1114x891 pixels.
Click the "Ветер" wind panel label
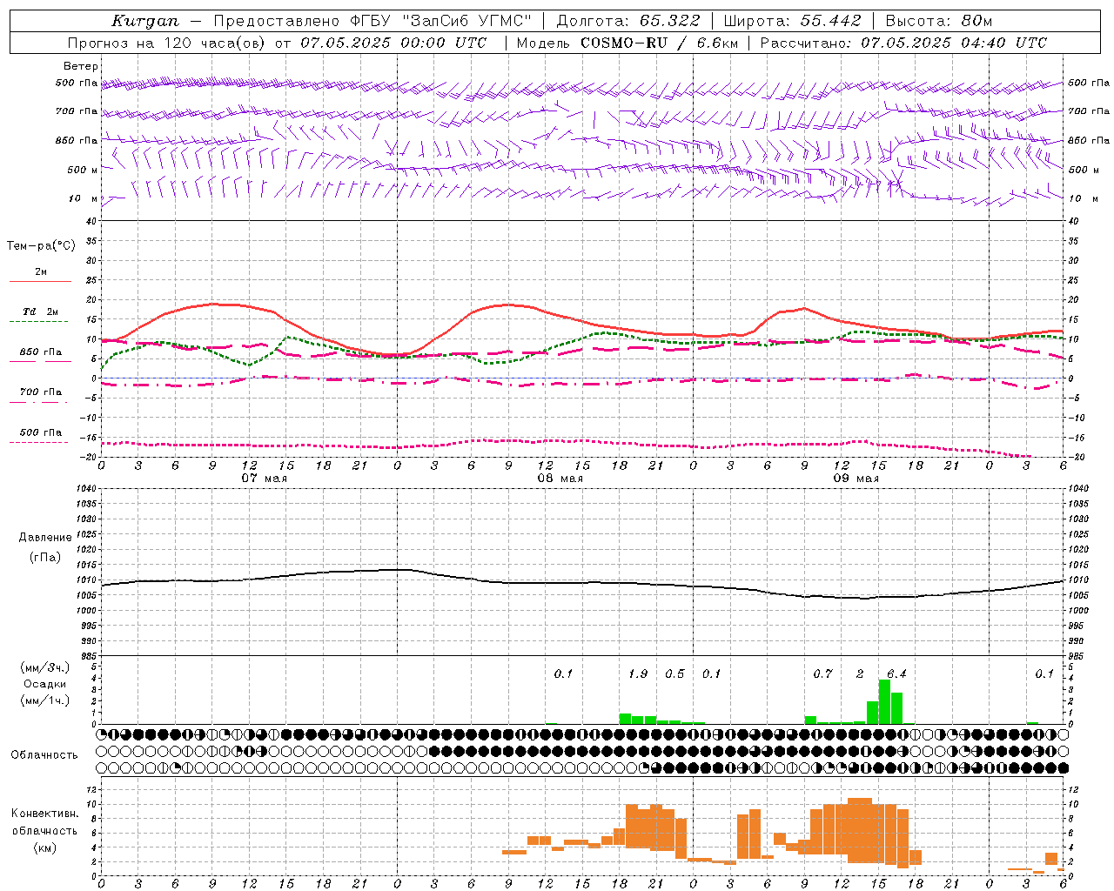(81, 66)
